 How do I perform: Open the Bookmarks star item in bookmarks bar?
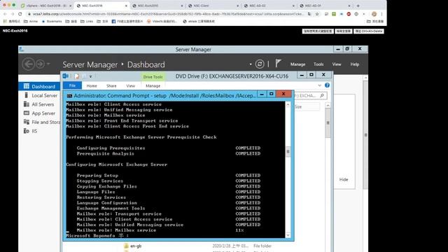[x=52, y=22]
